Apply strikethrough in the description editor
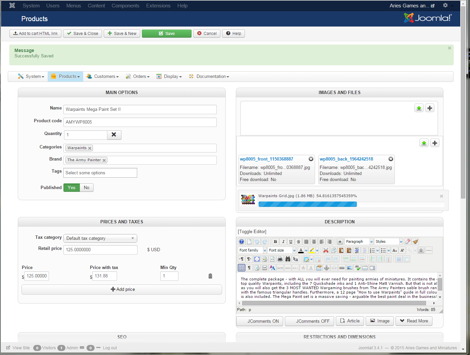Screen dimensions: 470x355 tap(299, 241)
